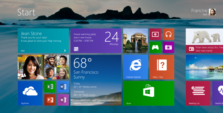Open the Music headphones tile
The height and width of the screenshot is (113, 223).
168,34
